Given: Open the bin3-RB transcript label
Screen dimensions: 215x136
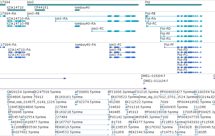Looking at the screenshot, I should tap(33, 14).
